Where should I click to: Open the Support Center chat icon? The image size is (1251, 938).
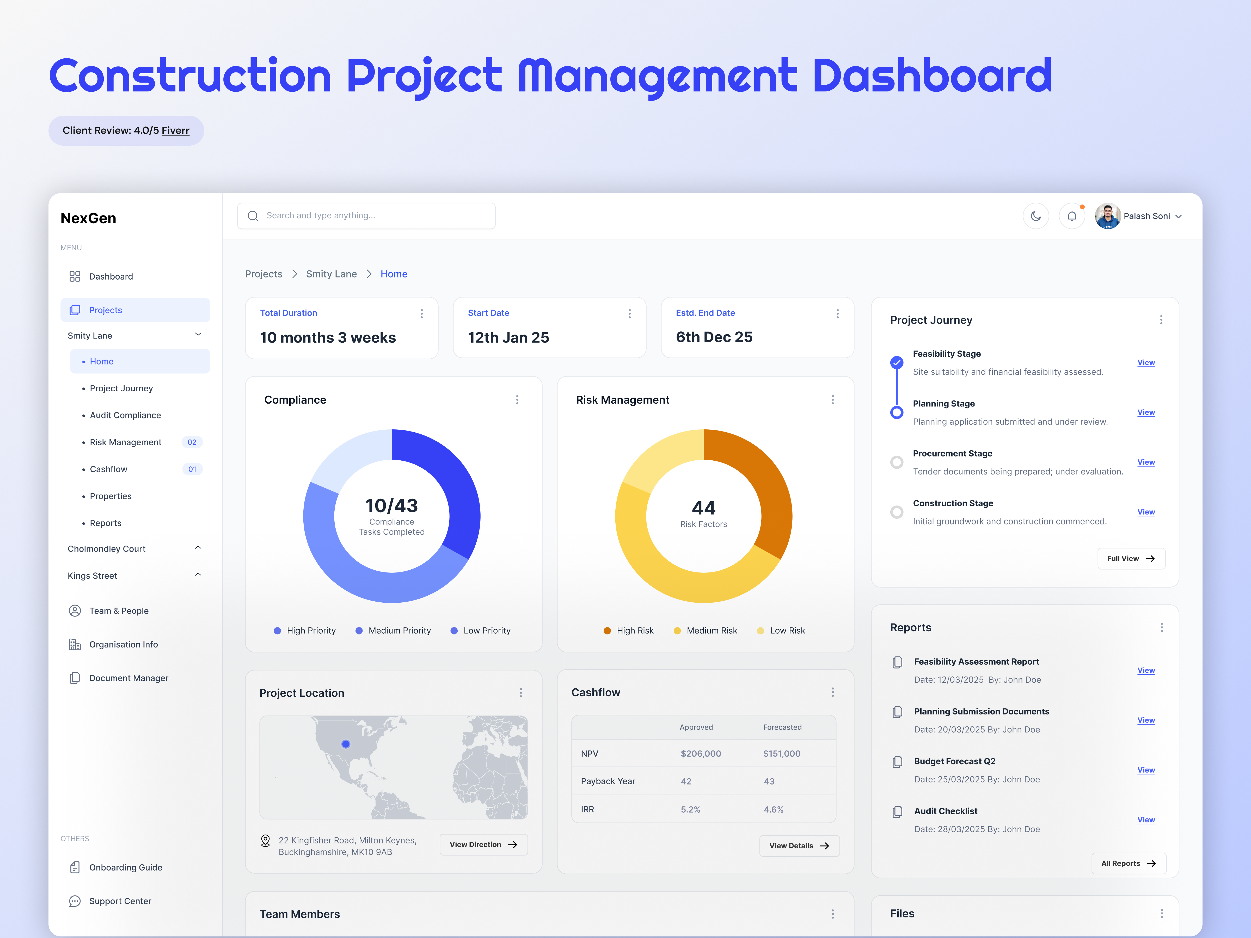[75, 901]
